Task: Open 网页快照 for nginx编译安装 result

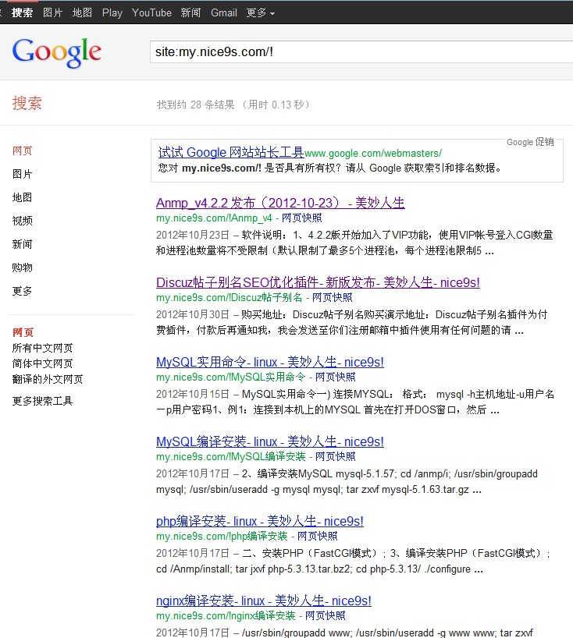Action: tap(326, 615)
